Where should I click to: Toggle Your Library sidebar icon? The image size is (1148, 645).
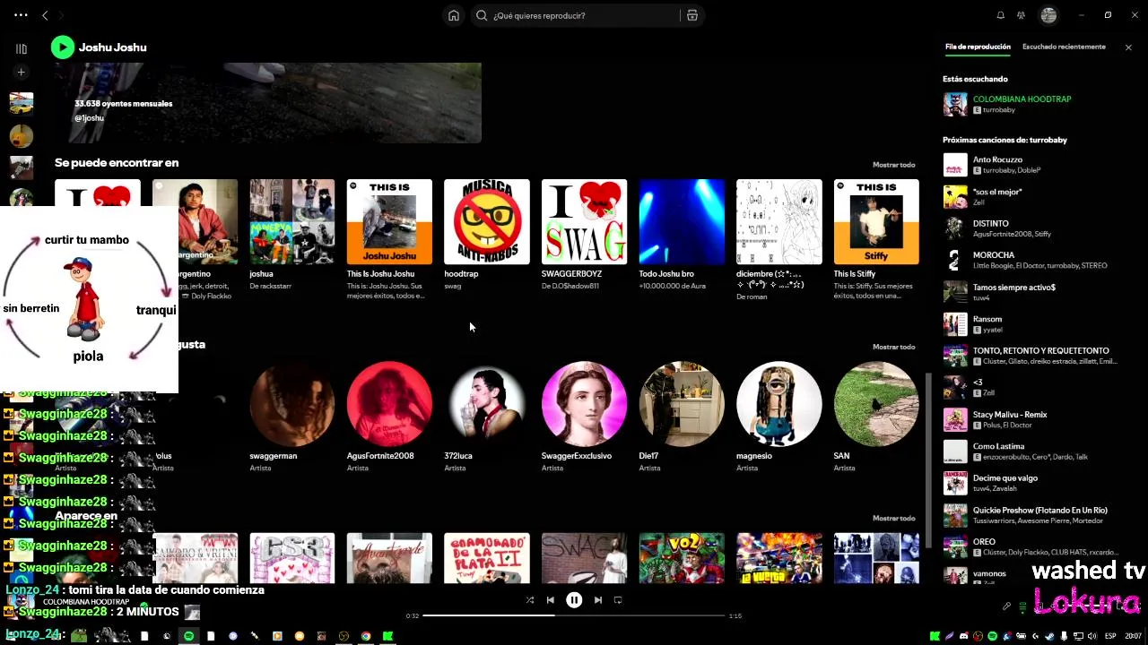[22, 48]
